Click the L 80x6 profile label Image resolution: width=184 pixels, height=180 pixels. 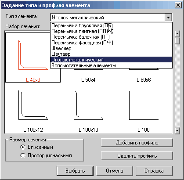point(144,80)
